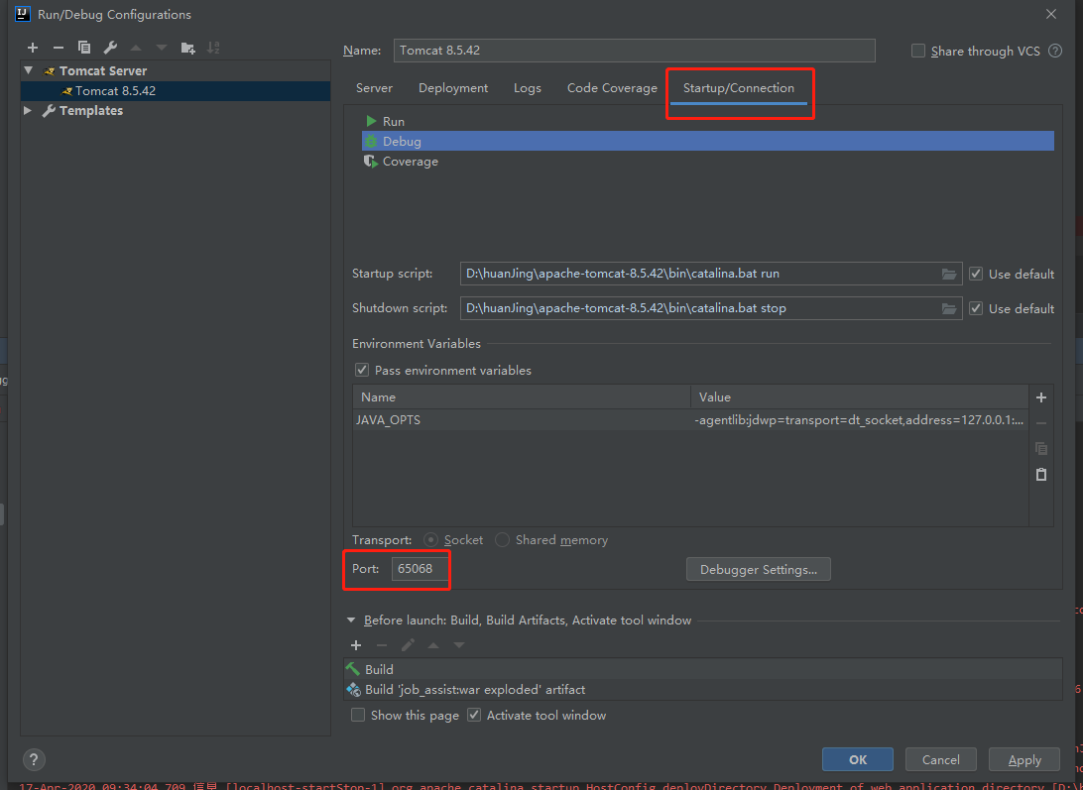This screenshot has height=790, width=1083.
Task: Toggle Activate tool window checkbox
Action: pyautogui.click(x=474, y=715)
